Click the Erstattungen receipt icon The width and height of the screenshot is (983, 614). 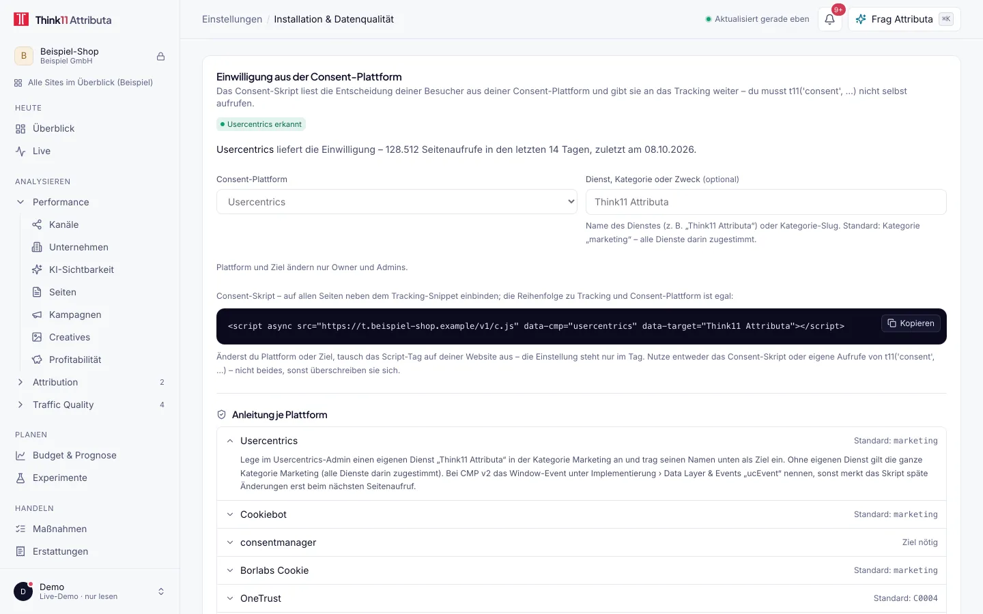(x=20, y=551)
